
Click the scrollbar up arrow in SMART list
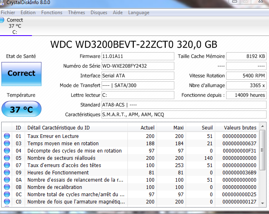pos(263,127)
